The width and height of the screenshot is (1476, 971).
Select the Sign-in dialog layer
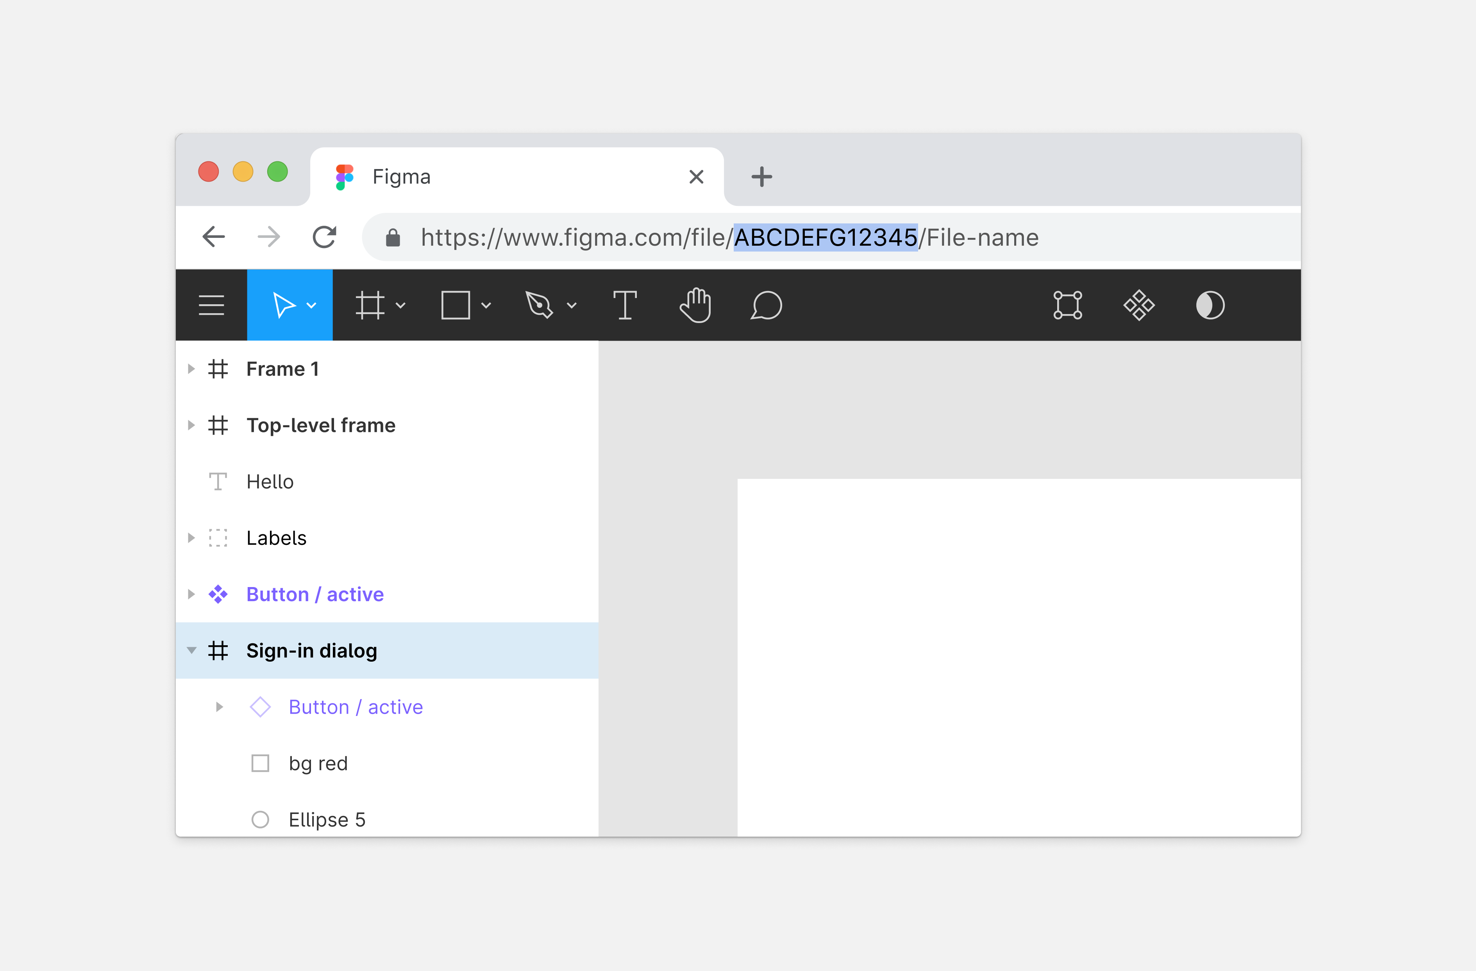coord(387,650)
